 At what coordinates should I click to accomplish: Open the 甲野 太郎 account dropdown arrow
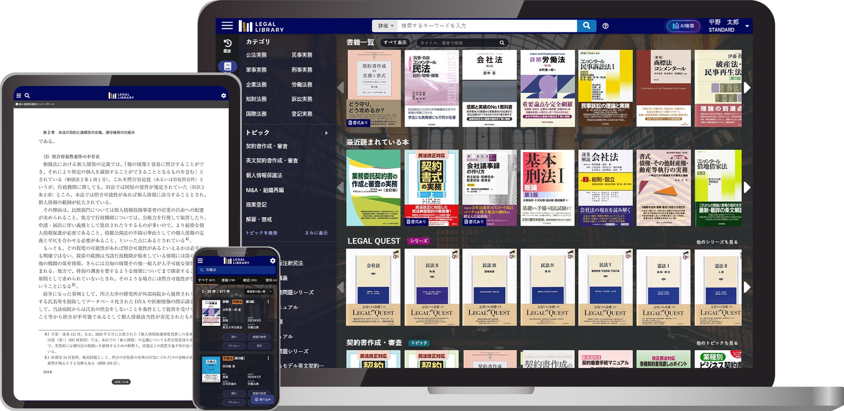(x=747, y=26)
